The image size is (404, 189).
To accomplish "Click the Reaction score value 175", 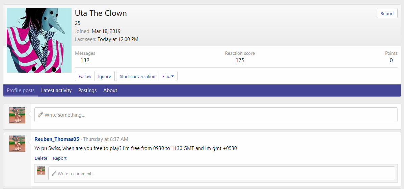I will [240, 60].
